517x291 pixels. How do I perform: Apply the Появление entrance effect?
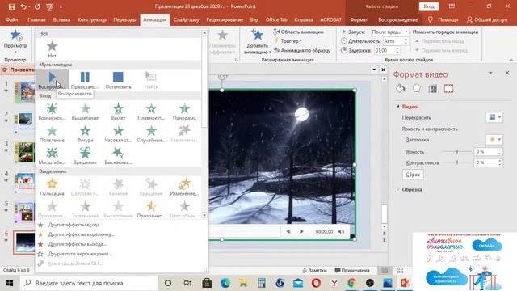(x=52, y=133)
